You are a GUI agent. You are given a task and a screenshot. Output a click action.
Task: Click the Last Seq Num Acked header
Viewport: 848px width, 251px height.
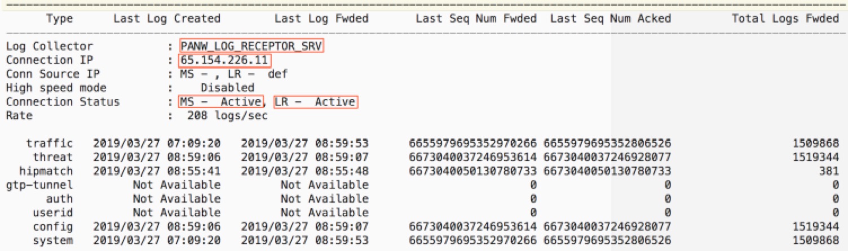click(610, 19)
